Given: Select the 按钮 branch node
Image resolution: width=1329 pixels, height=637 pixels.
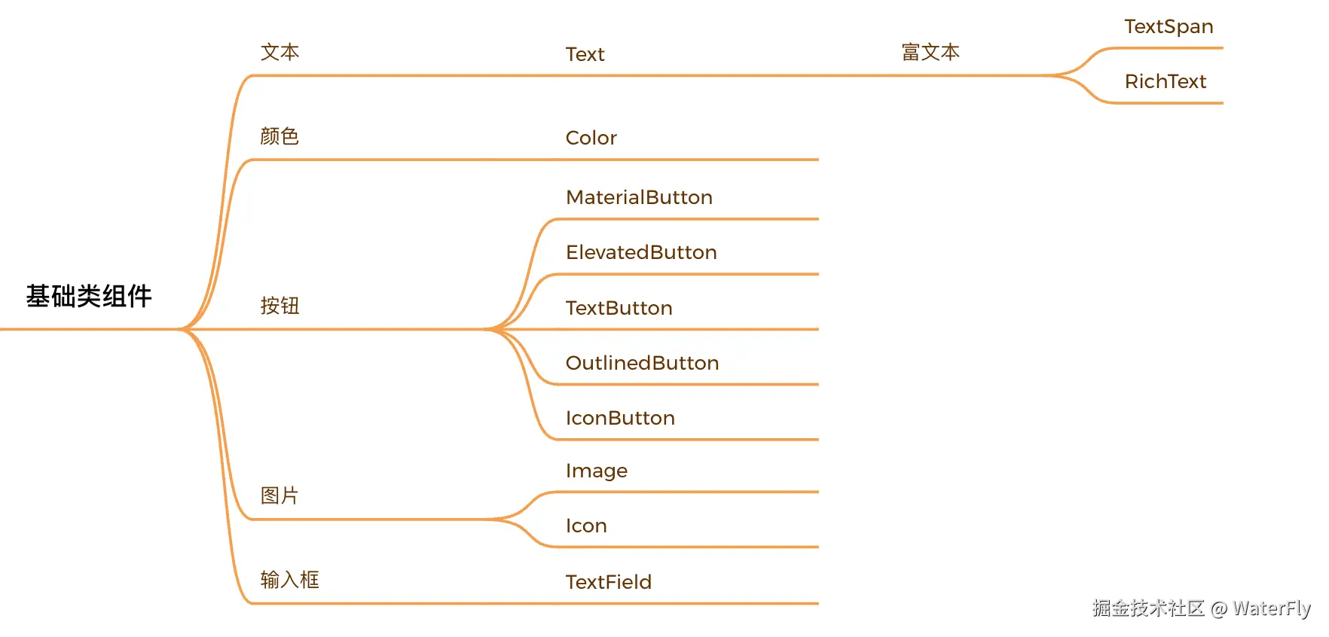Looking at the screenshot, I should [x=280, y=306].
